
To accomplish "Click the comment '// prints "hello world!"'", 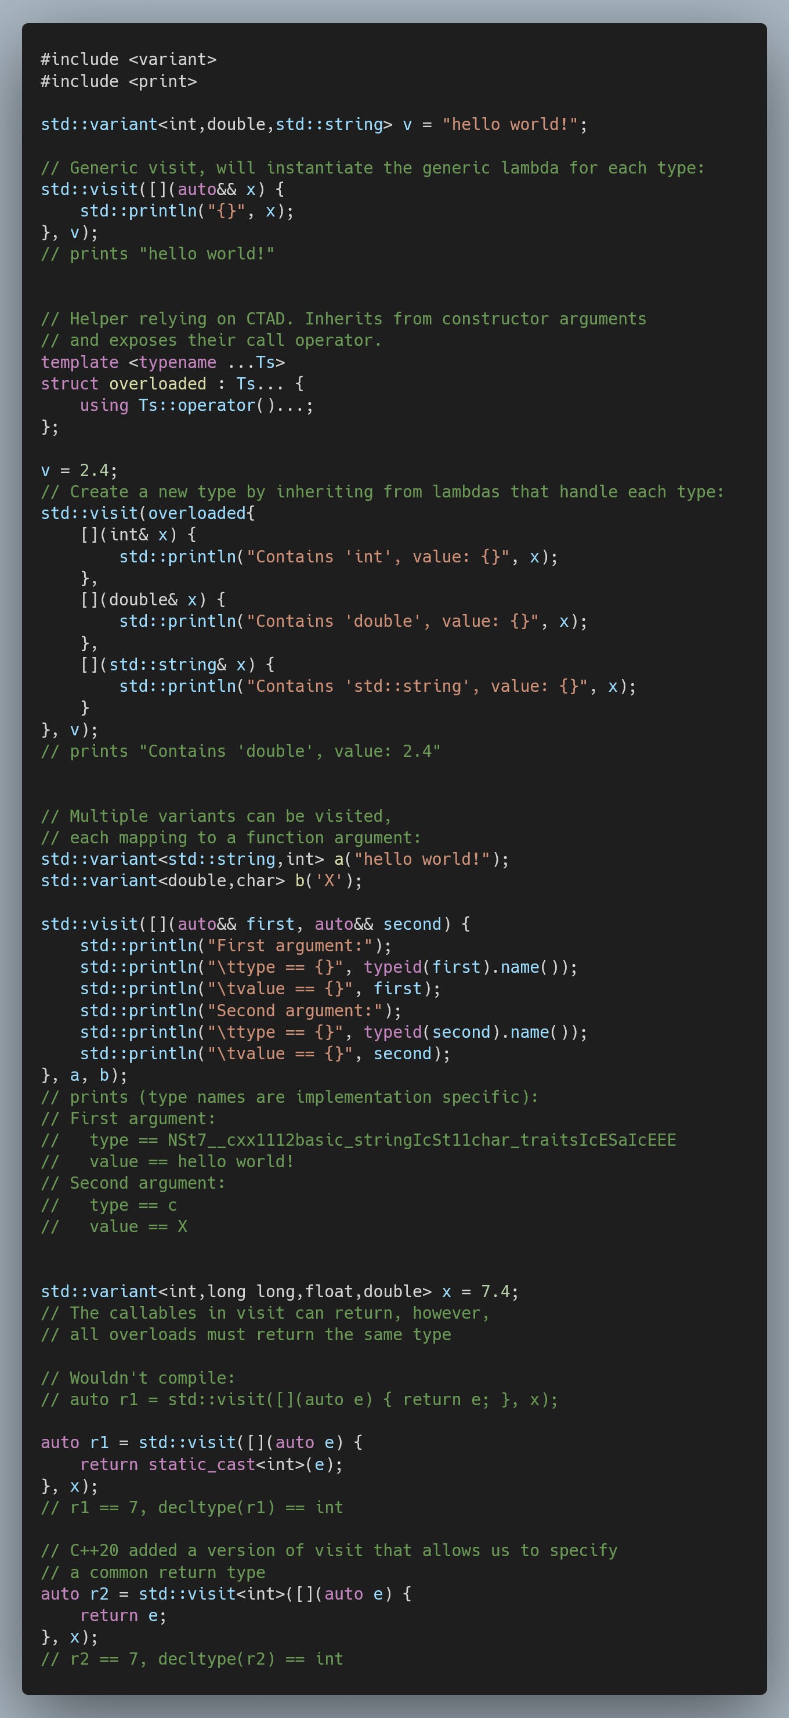I will [x=157, y=254].
